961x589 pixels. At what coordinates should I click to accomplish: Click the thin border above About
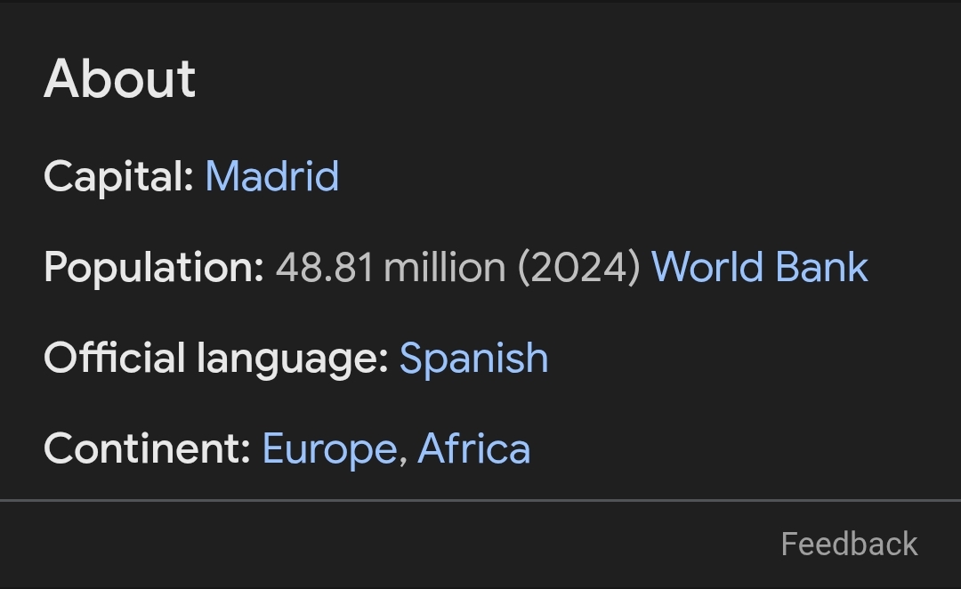click(x=480, y=2)
